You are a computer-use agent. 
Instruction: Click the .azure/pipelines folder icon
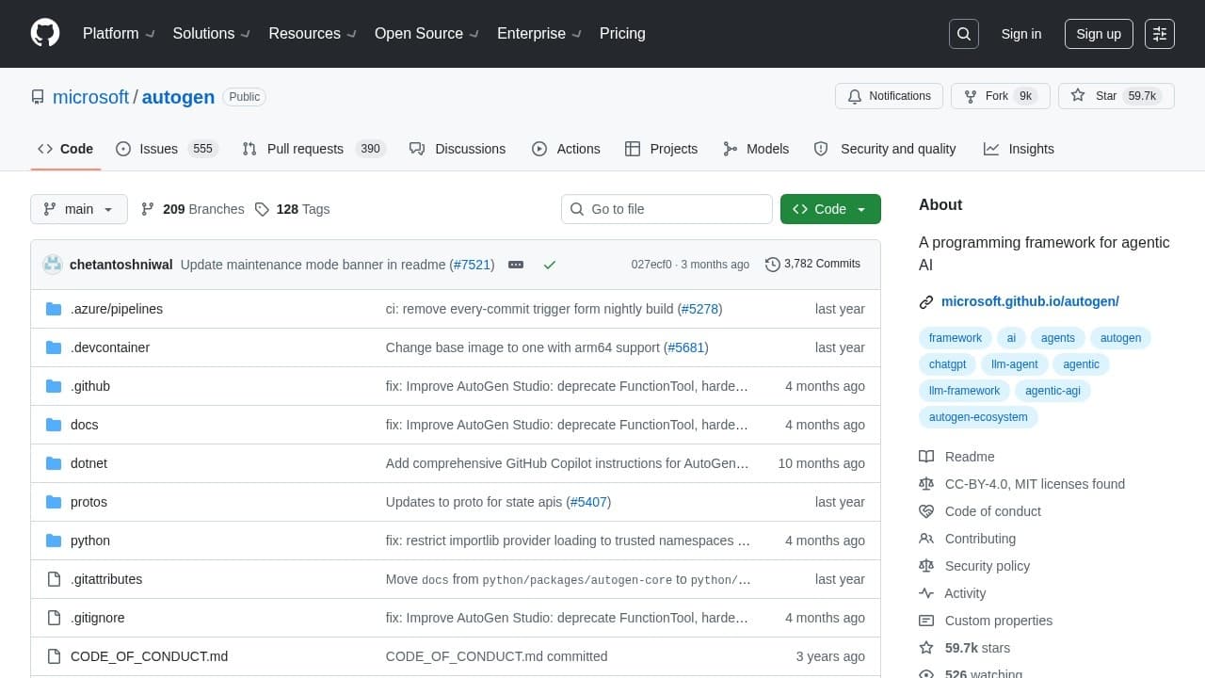point(54,309)
